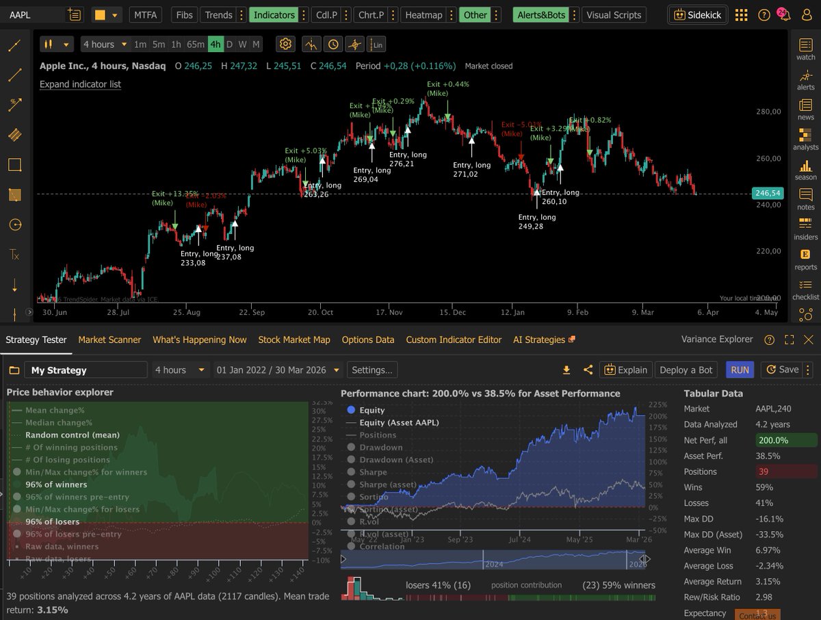Viewport: 821px width, 620px height.
Task: Open the date range dropdown
Action: click(x=278, y=370)
